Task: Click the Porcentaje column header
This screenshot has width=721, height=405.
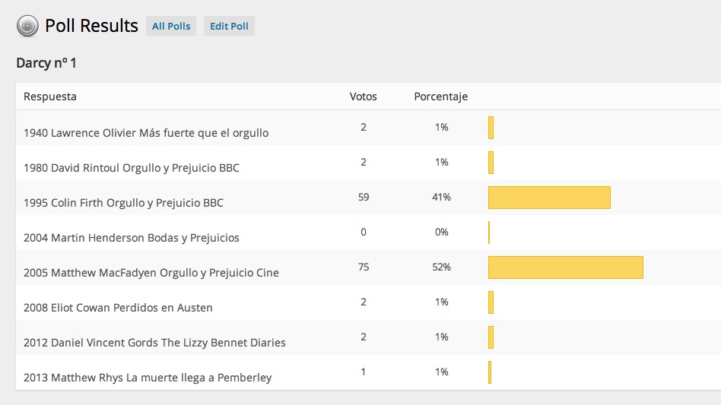Action: click(440, 97)
